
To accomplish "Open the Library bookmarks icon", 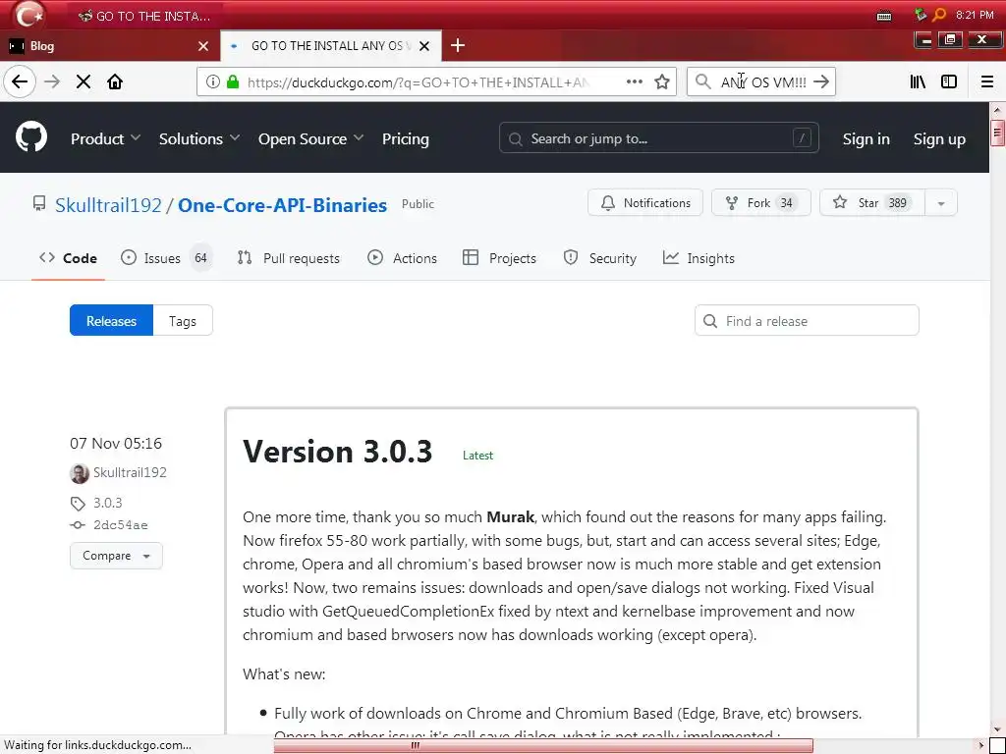I will [x=918, y=82].
